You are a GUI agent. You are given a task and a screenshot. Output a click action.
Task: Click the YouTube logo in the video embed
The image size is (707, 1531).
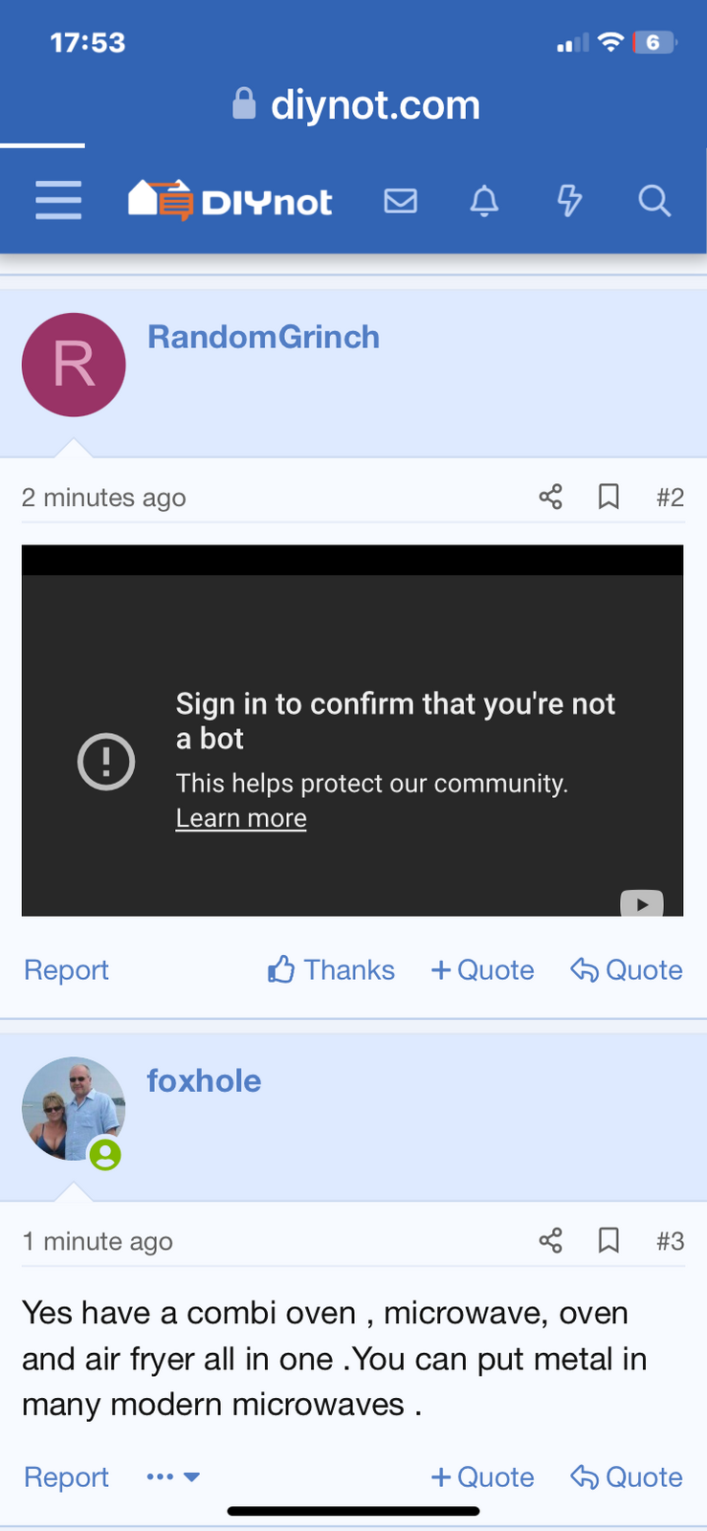[641, 903]
